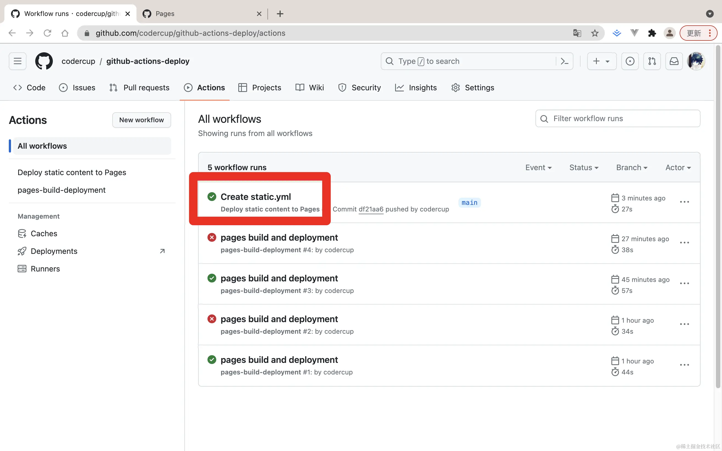Open options menu for pages-build-deployment #4 run
The height and width of the screenshot is (451, 722).
tap(684, 243)
